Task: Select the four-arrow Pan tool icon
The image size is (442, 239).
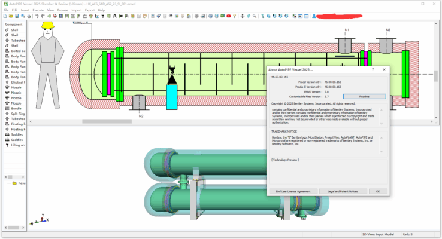Action: [x=243, y=16]
